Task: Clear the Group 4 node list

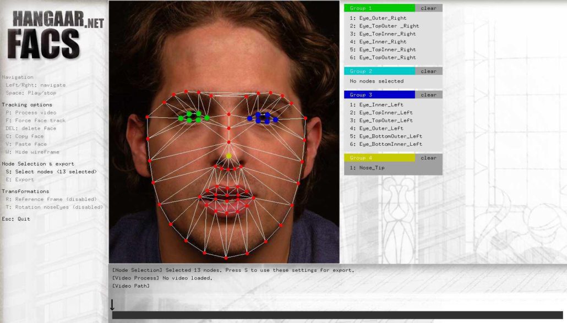Action: click(x=428, y=157)
